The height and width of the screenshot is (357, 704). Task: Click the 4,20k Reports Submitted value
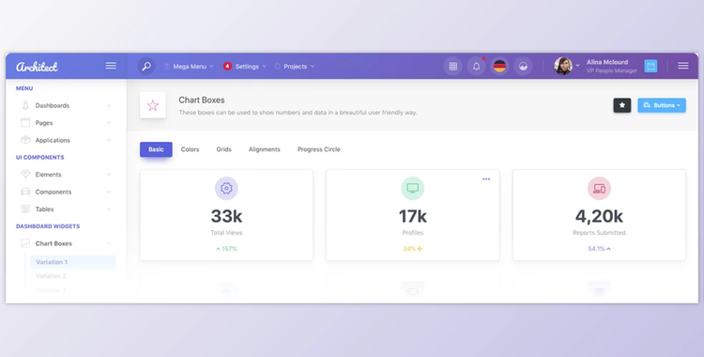tap(599, 216)
